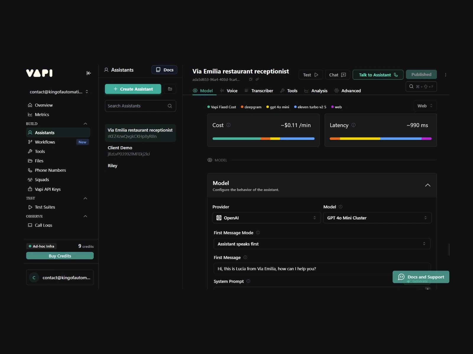Viewport: 473px width, 354px height.
Task: Click the user avatar C icon
Action: click(x=34, y=278)
